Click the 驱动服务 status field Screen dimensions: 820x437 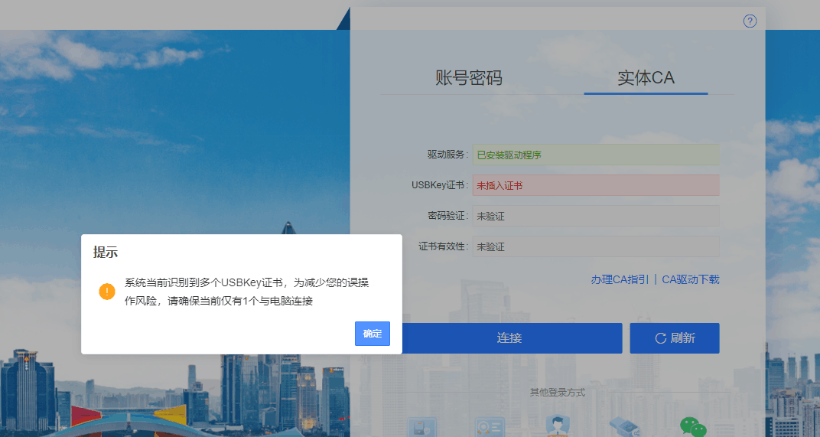point(595,155)
